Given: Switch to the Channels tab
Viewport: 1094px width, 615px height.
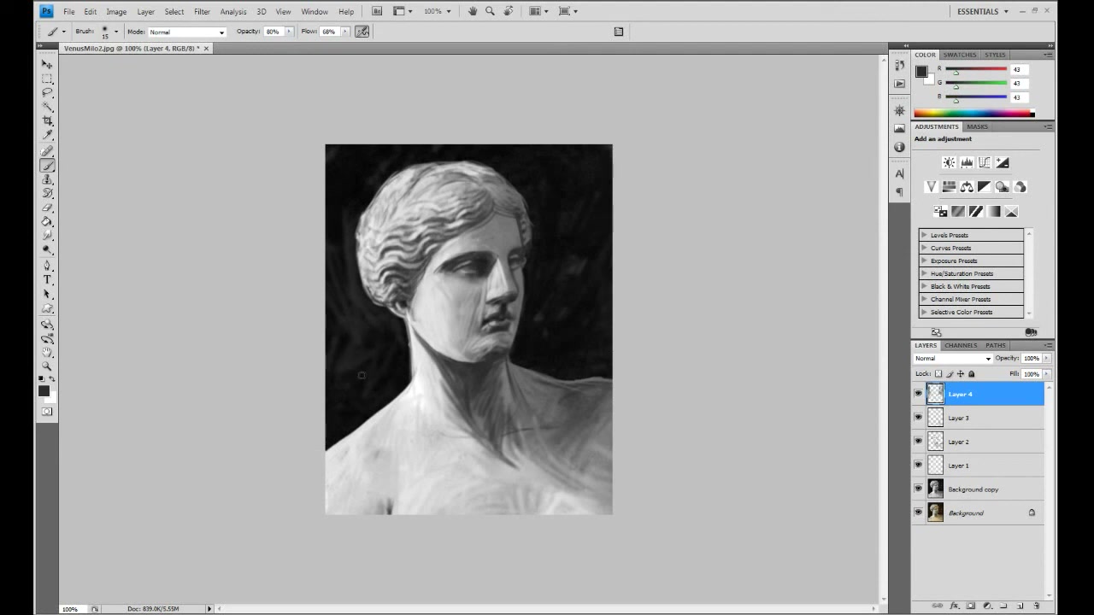Looking at the screenshot, I should click(x=961, y=345).
